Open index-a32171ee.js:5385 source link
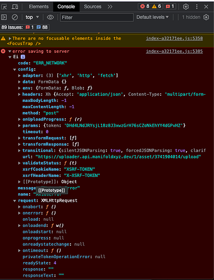Screen dimensions: 214x280 (x=174, y=51)
